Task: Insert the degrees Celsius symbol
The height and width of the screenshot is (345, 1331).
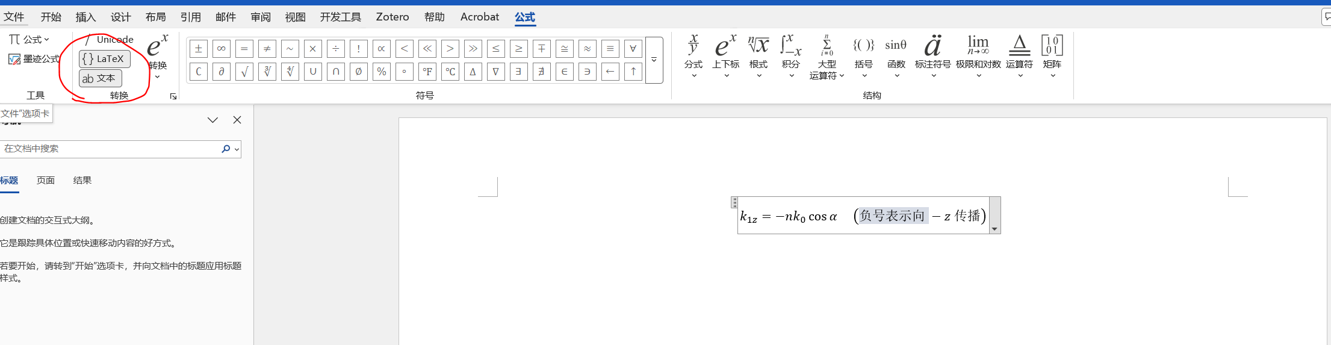Action: pyautogui.click(x=450, y=72)
